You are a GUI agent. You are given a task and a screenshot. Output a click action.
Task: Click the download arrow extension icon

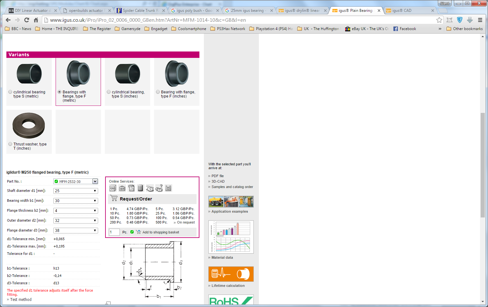(470, 20)
